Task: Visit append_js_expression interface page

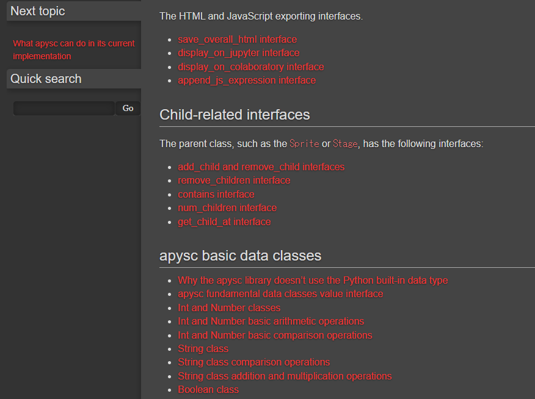Action: [247, 80]
